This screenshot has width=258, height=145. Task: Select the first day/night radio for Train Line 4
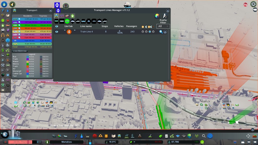tap(143, 32)
